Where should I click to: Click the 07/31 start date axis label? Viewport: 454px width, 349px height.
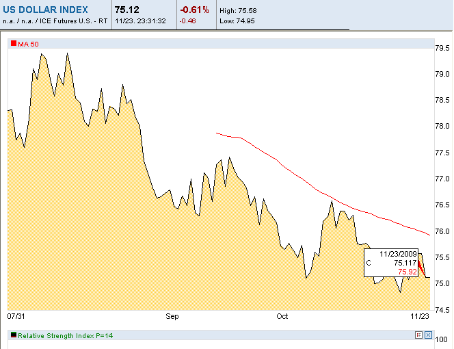pyautogui.click(x=16, y=318)
